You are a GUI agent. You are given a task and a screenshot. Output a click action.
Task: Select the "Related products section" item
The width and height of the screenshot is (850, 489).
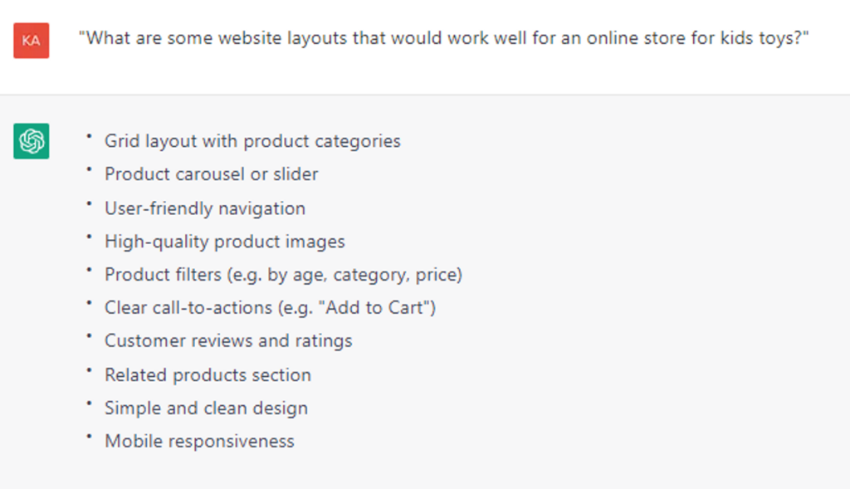click(208, 375)
